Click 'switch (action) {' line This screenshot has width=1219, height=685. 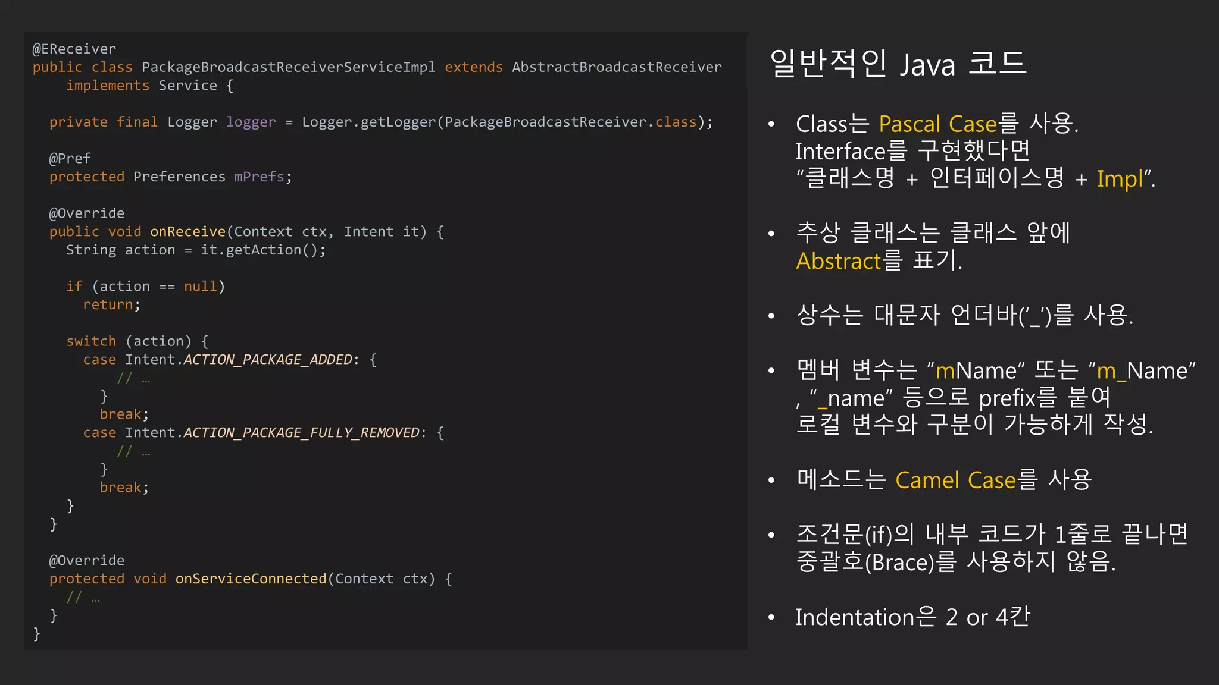tap(137, 341)
